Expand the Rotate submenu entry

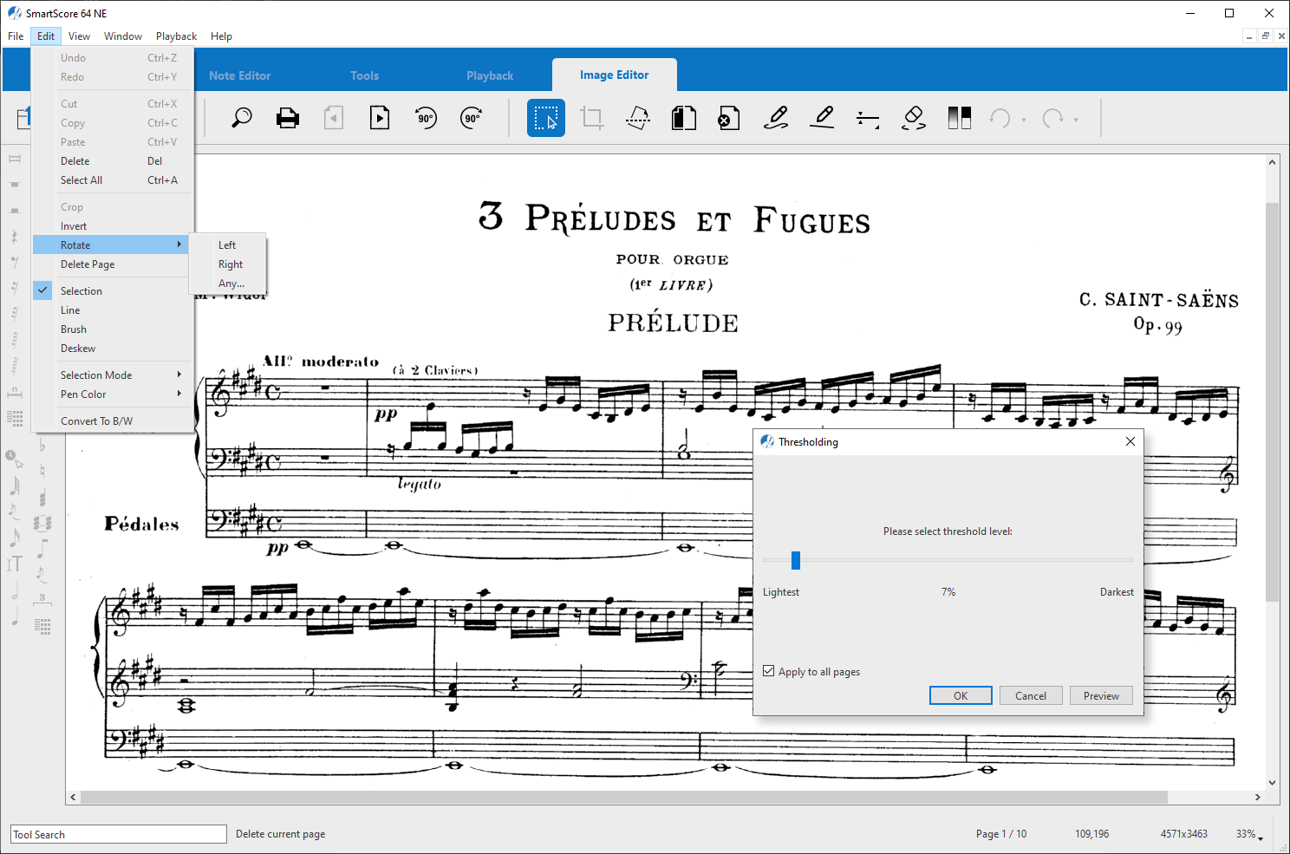tap(112, 245)
